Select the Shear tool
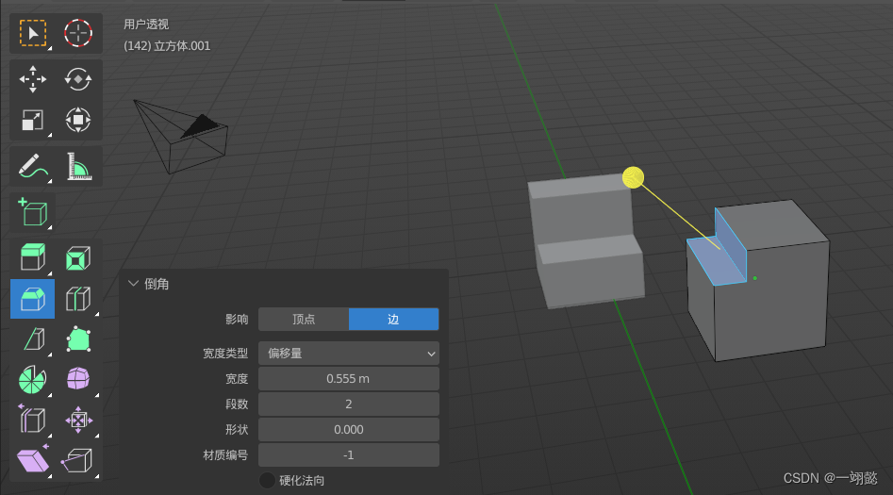Image resolution: width=893 pixels, height=495 pixels. pyautogui.click(x=32, y=460)
